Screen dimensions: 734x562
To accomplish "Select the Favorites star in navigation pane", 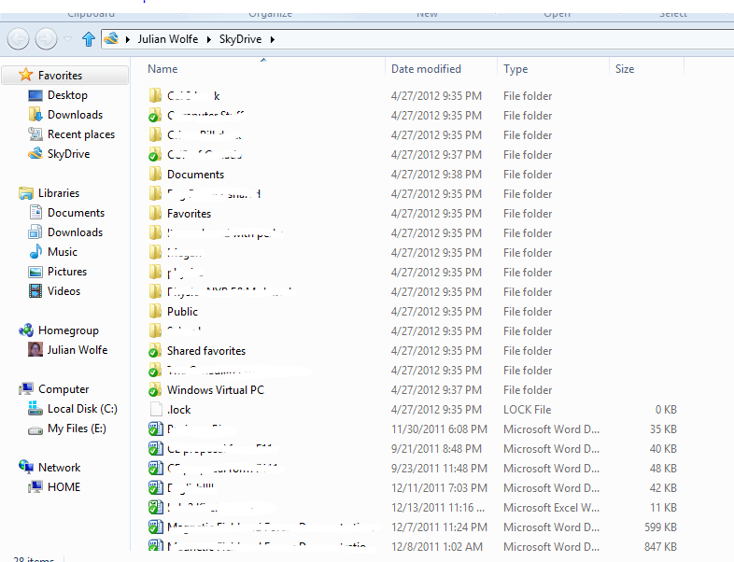I will click(x=25, y=75).
